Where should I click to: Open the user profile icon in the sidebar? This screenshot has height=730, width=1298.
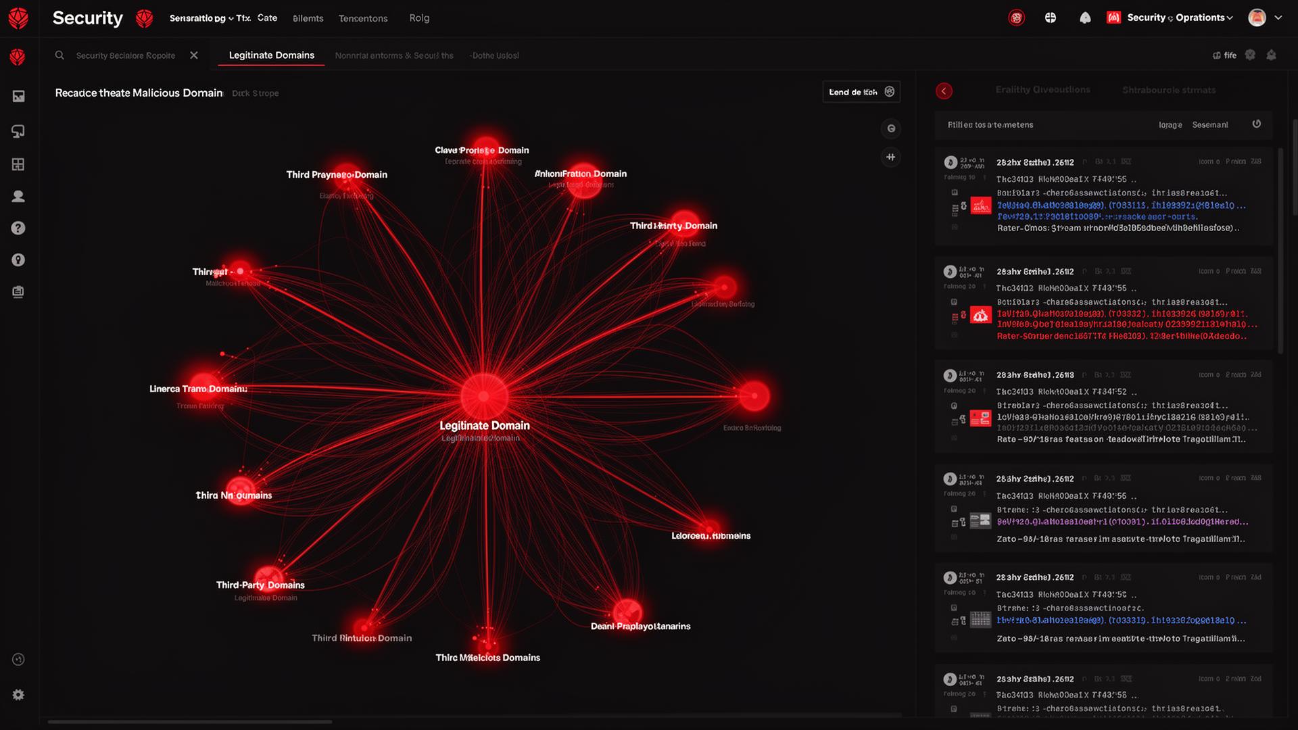18,197
